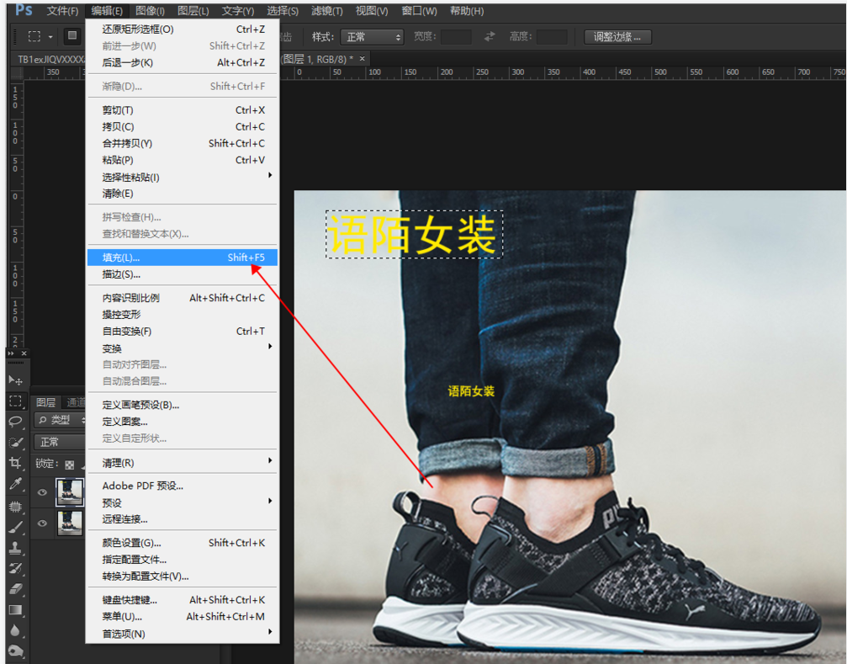Image resolution: width=847 pixels, height=664 pixels.
Task: Hide the top layer via eye icon
Action: (42, 493)
